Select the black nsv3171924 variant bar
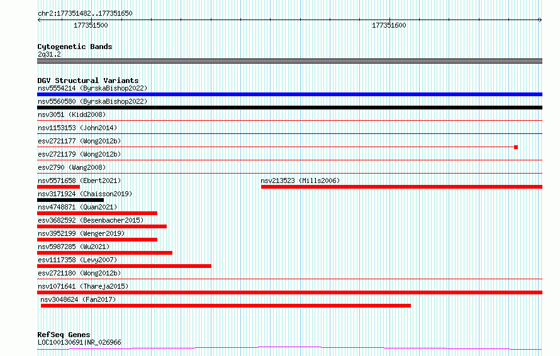 pyautogui.click(x=70, y=200)
